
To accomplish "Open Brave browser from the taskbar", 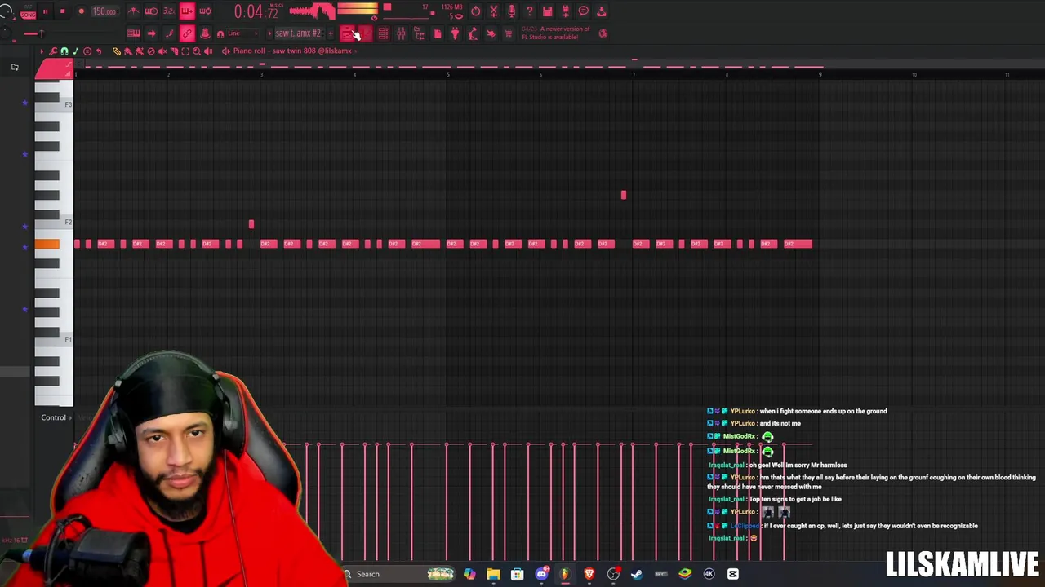I will coord(589,574).
